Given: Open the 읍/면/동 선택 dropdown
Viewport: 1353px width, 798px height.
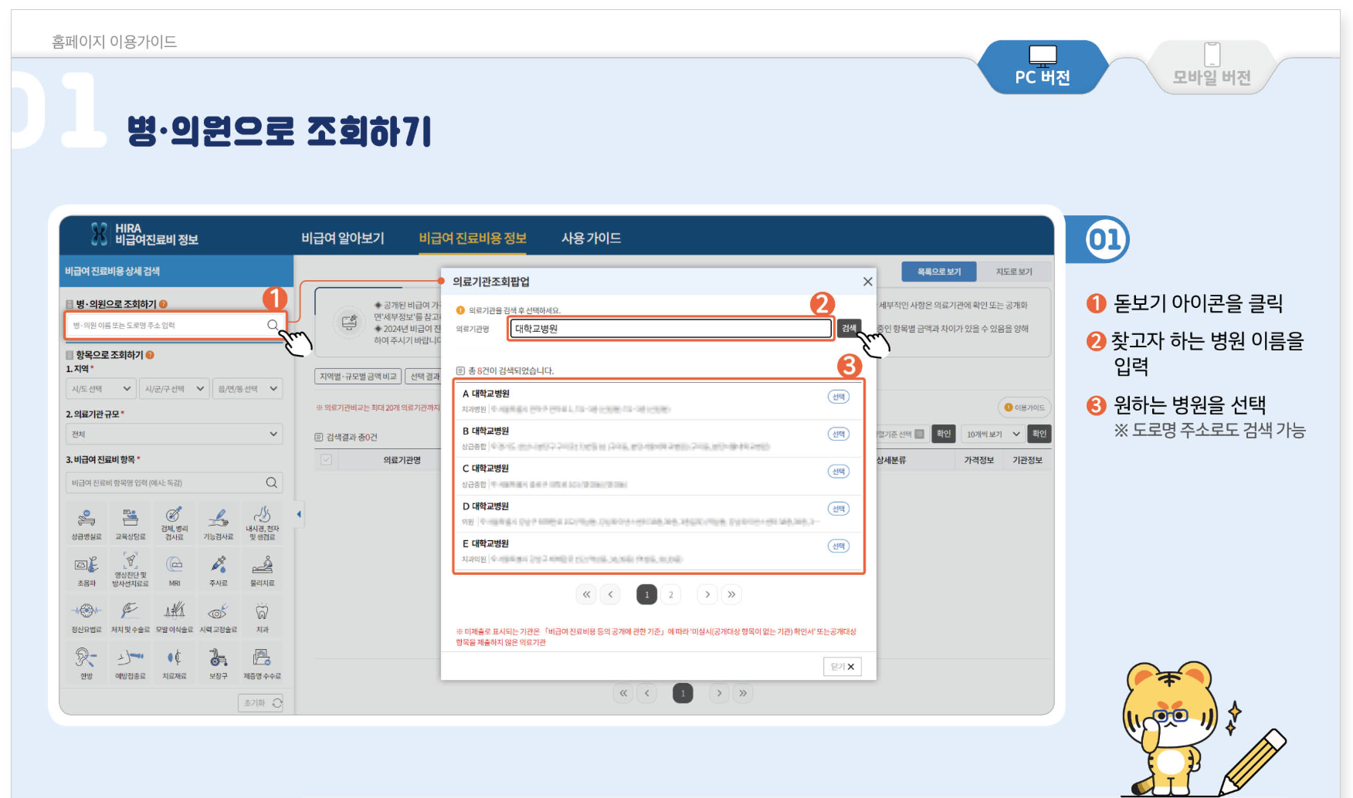Looking at the screenshot, I should tap(247, 389).
